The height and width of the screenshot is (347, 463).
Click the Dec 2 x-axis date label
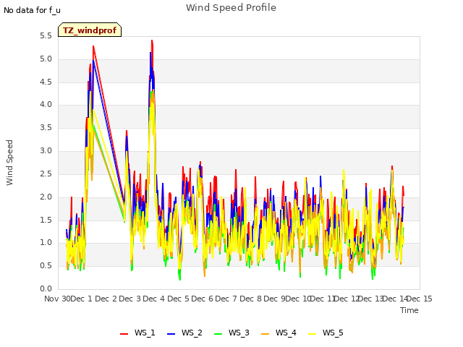(106, 299)
